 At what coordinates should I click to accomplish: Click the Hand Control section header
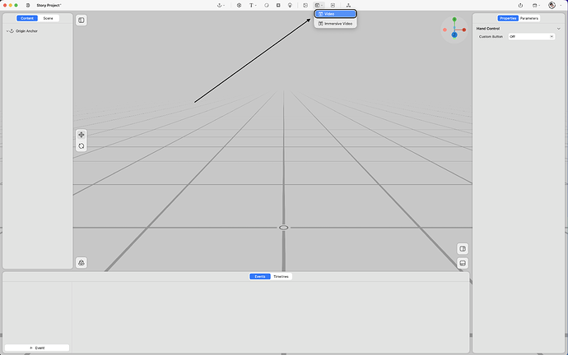(488, 28)
